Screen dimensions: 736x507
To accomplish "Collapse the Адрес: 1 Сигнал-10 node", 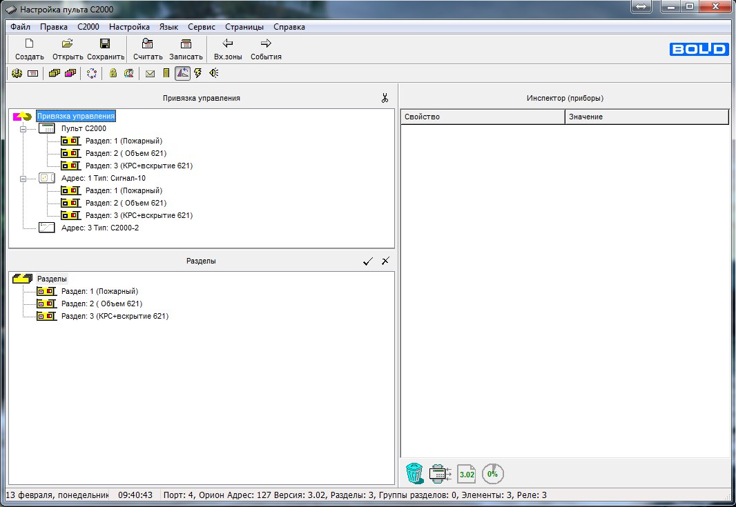I will point(23,178).
